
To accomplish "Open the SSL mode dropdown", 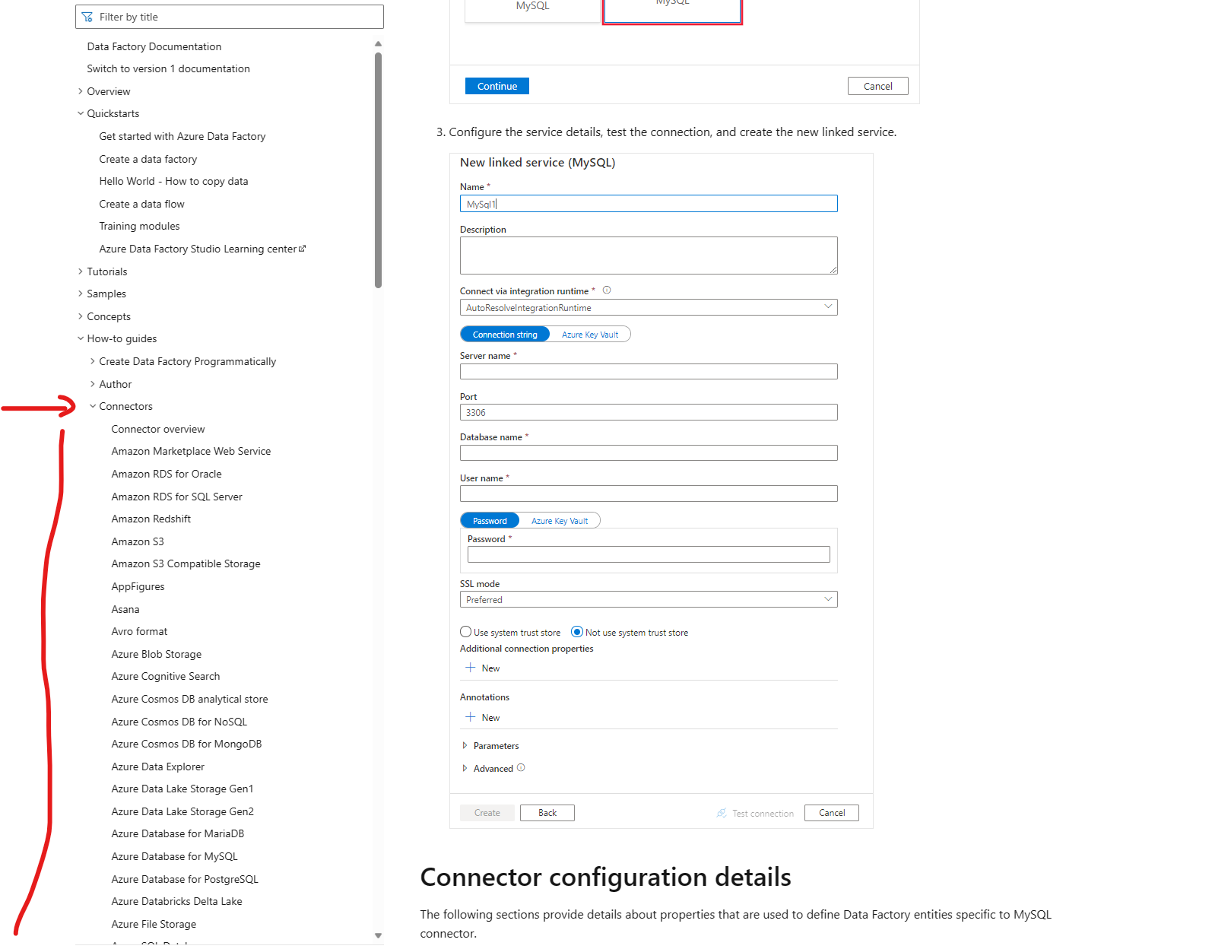I will pyautogui.click(x=649, y=599).
